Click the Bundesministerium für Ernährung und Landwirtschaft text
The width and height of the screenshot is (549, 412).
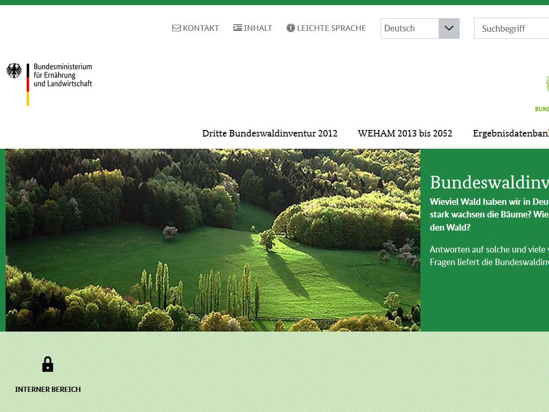coord(63,75)
